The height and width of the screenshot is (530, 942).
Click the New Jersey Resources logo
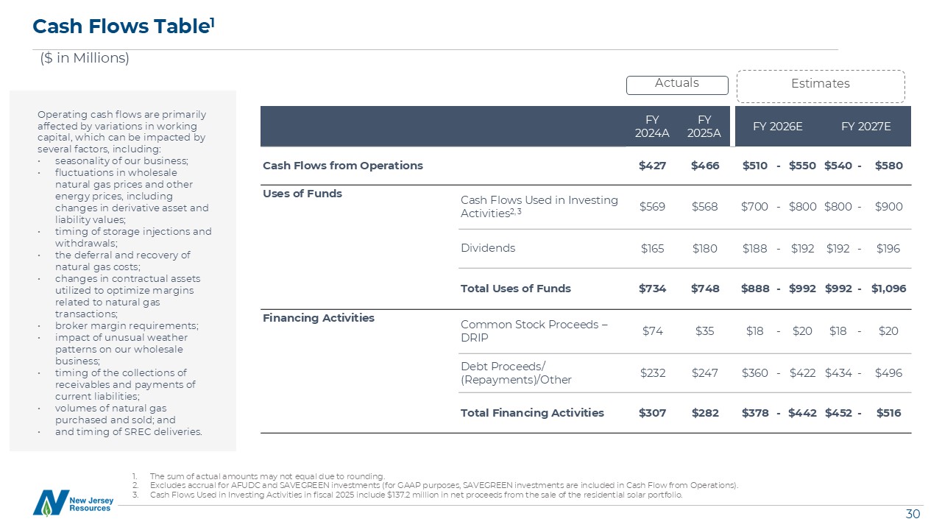tap(74, 503)
